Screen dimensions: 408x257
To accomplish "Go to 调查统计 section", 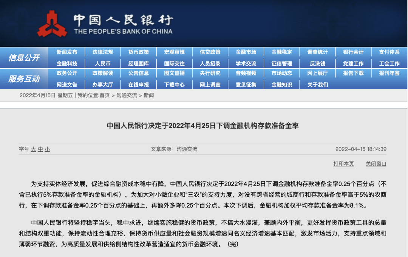I will (317, 52).
